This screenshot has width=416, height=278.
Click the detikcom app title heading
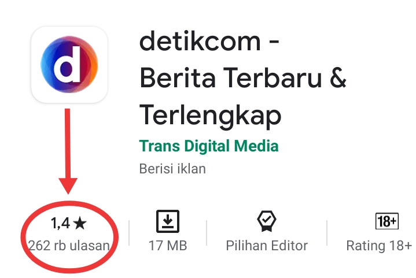(243, 79)
